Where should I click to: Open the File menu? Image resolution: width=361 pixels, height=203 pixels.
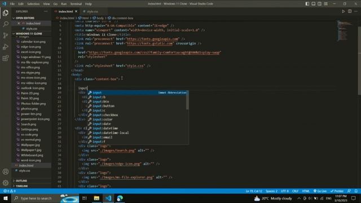(x=12, y=4)
